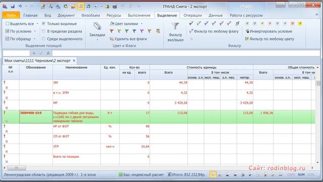Switch to the Операции ribbon tab
This screenshot has height=182, width=323.
click(193, 15)
